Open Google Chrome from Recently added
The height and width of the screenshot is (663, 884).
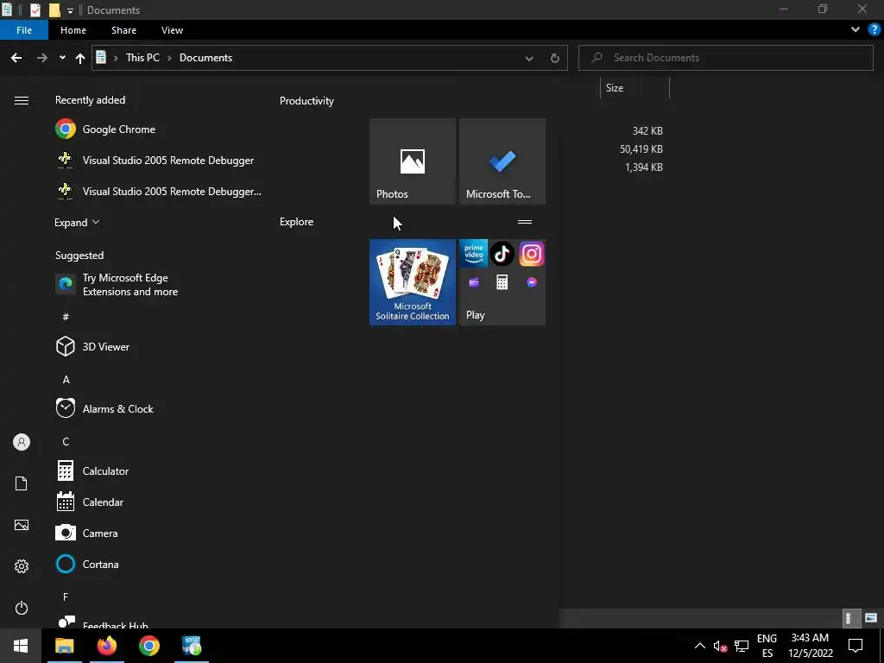[x=158, y=129]
